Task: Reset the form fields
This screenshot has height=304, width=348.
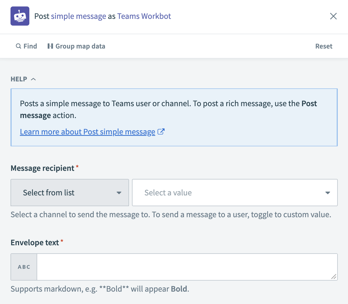Action: (323, 46)
